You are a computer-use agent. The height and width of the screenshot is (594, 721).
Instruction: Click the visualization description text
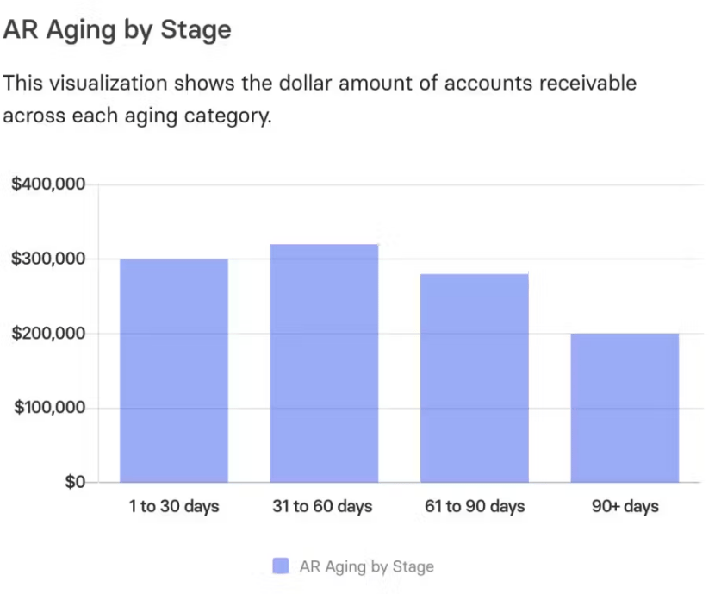point(320,99)
